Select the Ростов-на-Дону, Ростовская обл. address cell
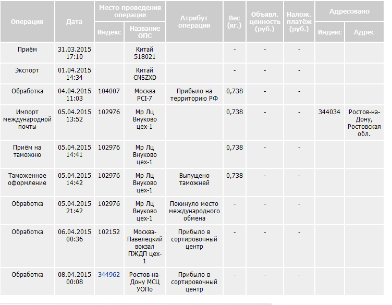 click(364, 123)
